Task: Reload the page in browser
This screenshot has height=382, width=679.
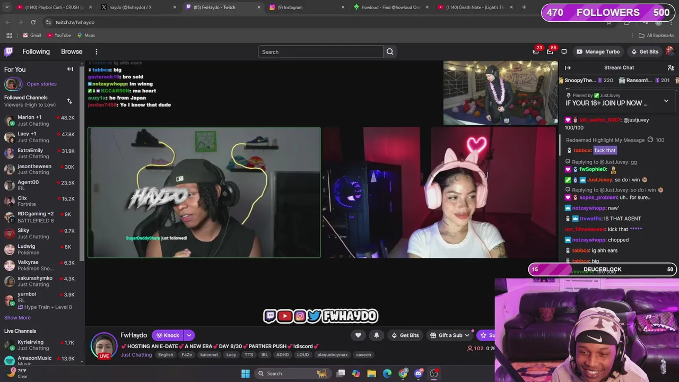Action: [33, 22]
